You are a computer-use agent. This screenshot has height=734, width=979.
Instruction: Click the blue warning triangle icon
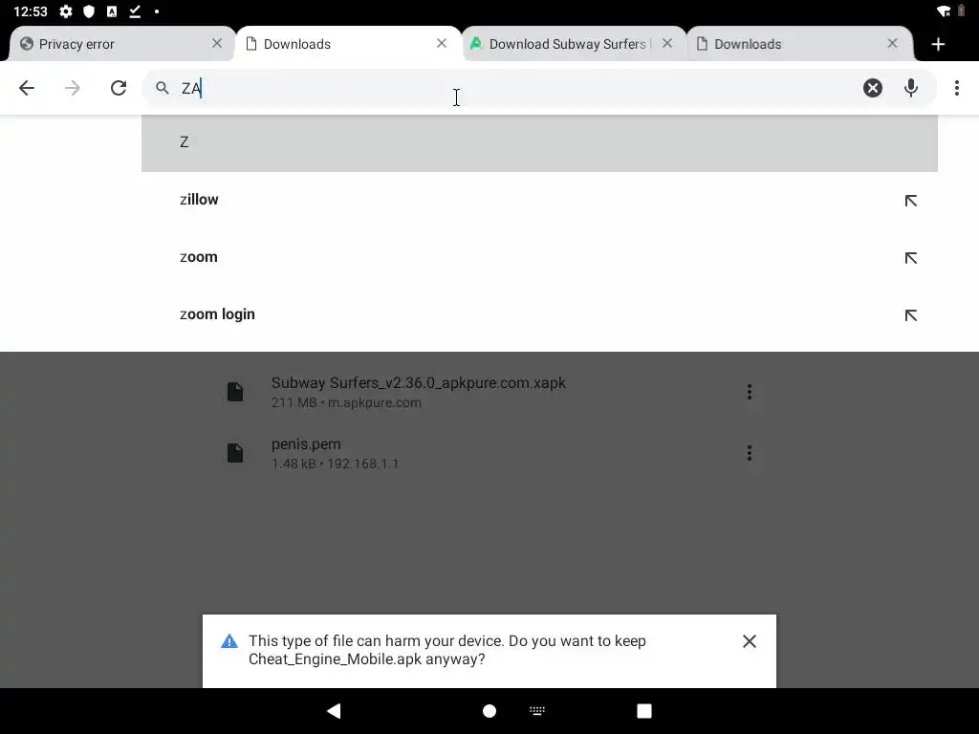coord(229,641)
